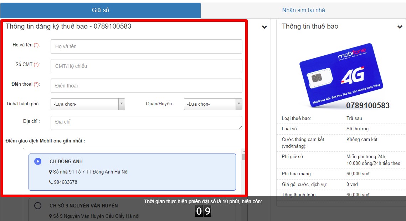Click the CH ĐÔNG ANH store card
Viewport: 406px width, 221px height.
[x=143, y=172]
